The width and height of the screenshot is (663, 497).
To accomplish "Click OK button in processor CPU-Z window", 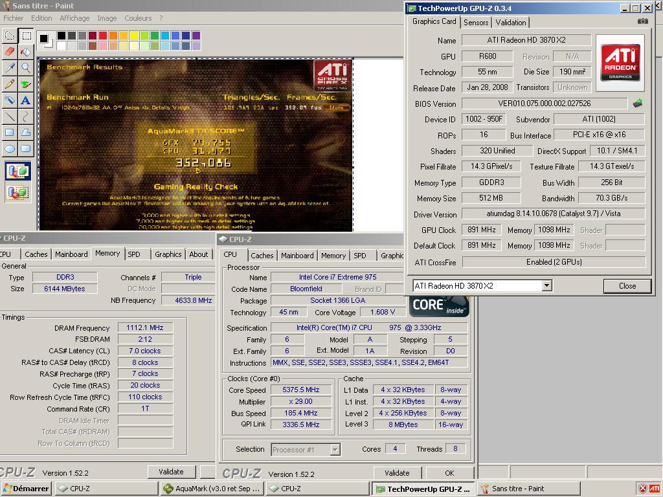I will pos(449,473).
